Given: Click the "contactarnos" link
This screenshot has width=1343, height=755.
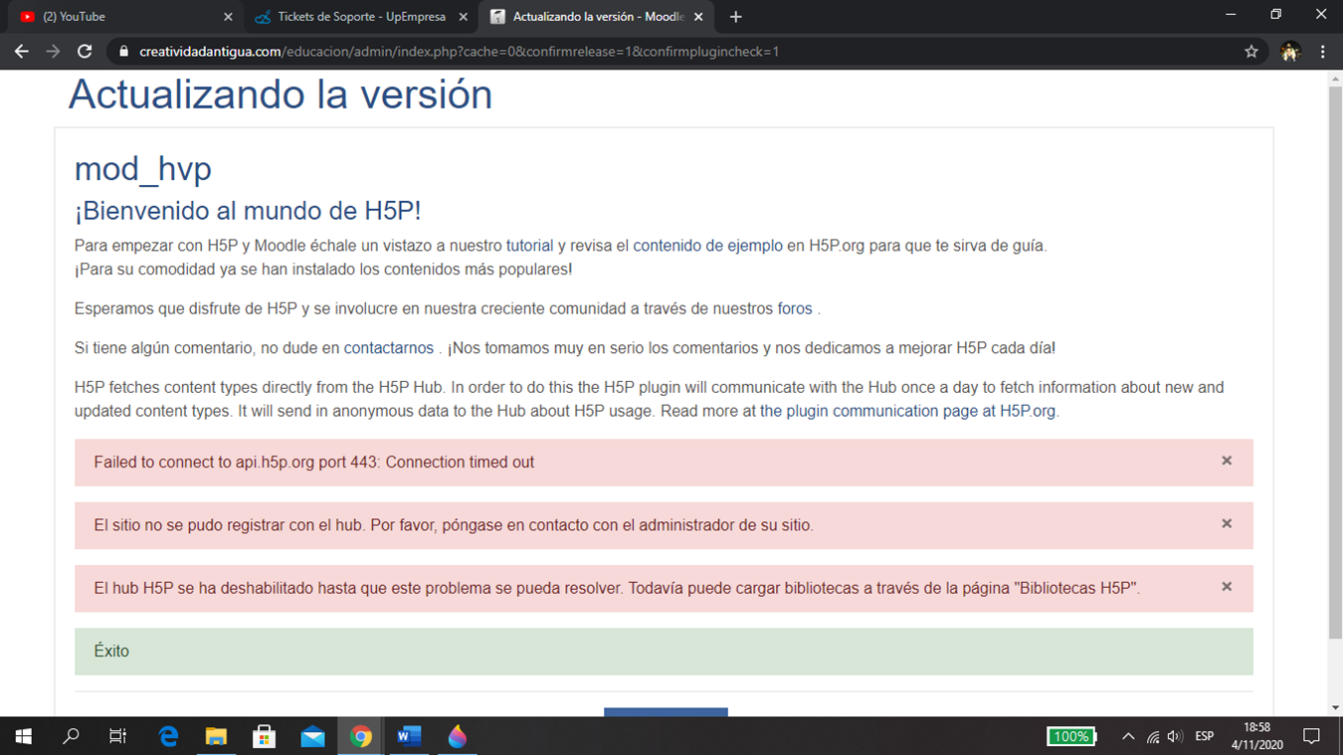Looking at the screenshot, I should (388, 347).
